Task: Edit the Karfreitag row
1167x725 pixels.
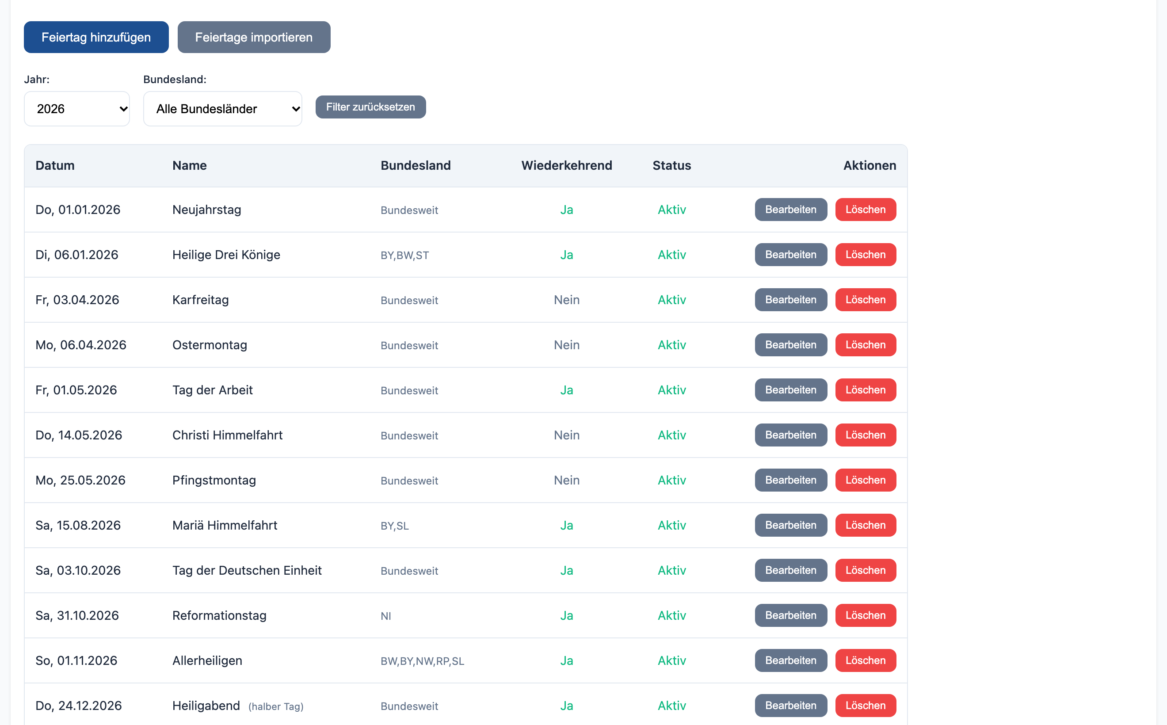Action: tap(791, 300)
